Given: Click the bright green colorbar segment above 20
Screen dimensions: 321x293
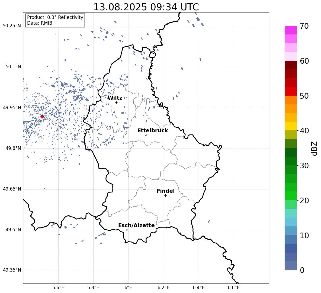Looking at the screenshot, I should tap(291, 196).
